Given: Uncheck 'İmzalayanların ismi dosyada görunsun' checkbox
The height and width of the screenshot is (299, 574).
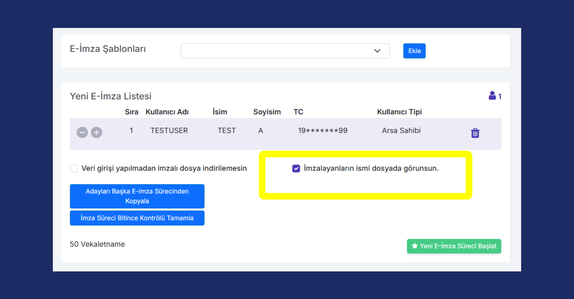Looking at the screenshot, I should click(296, 169).
